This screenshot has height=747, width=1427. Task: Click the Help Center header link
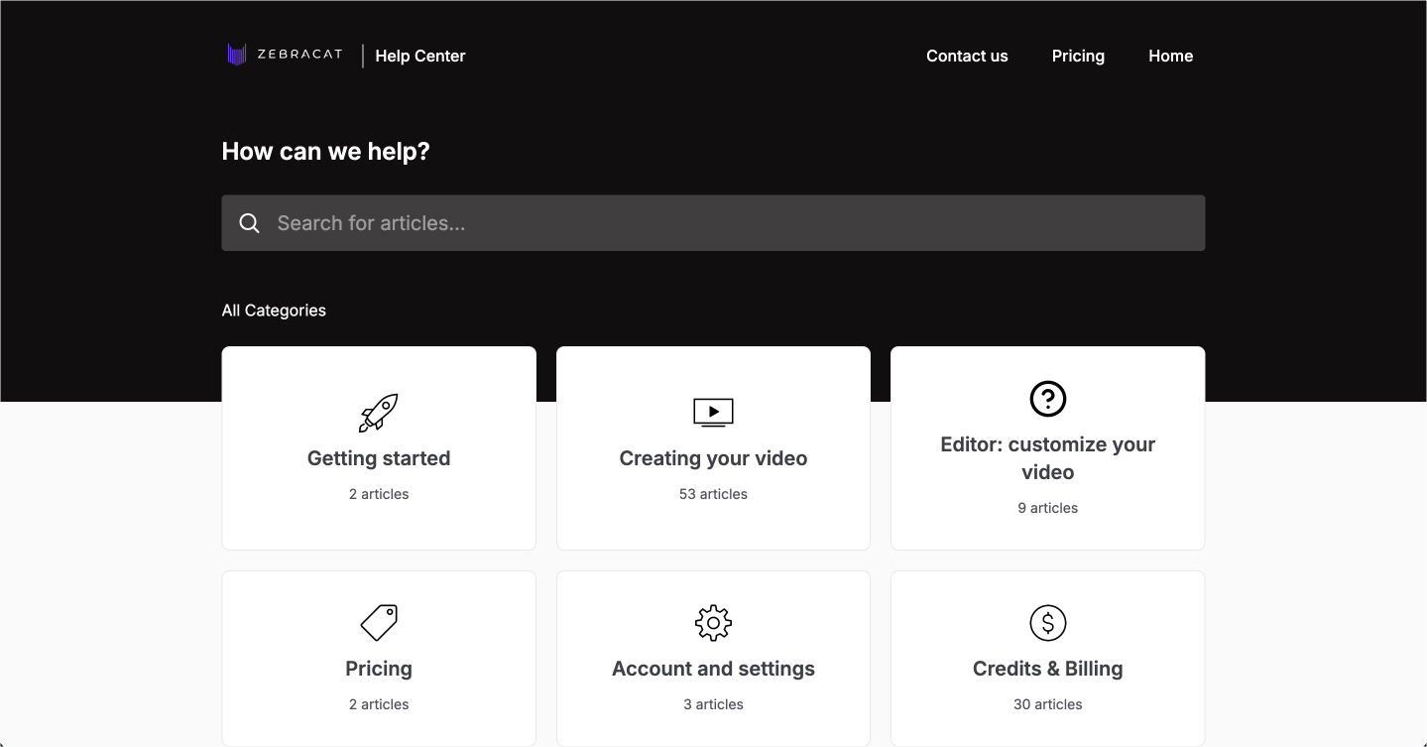pyautogui.click(x=420, y=56)
